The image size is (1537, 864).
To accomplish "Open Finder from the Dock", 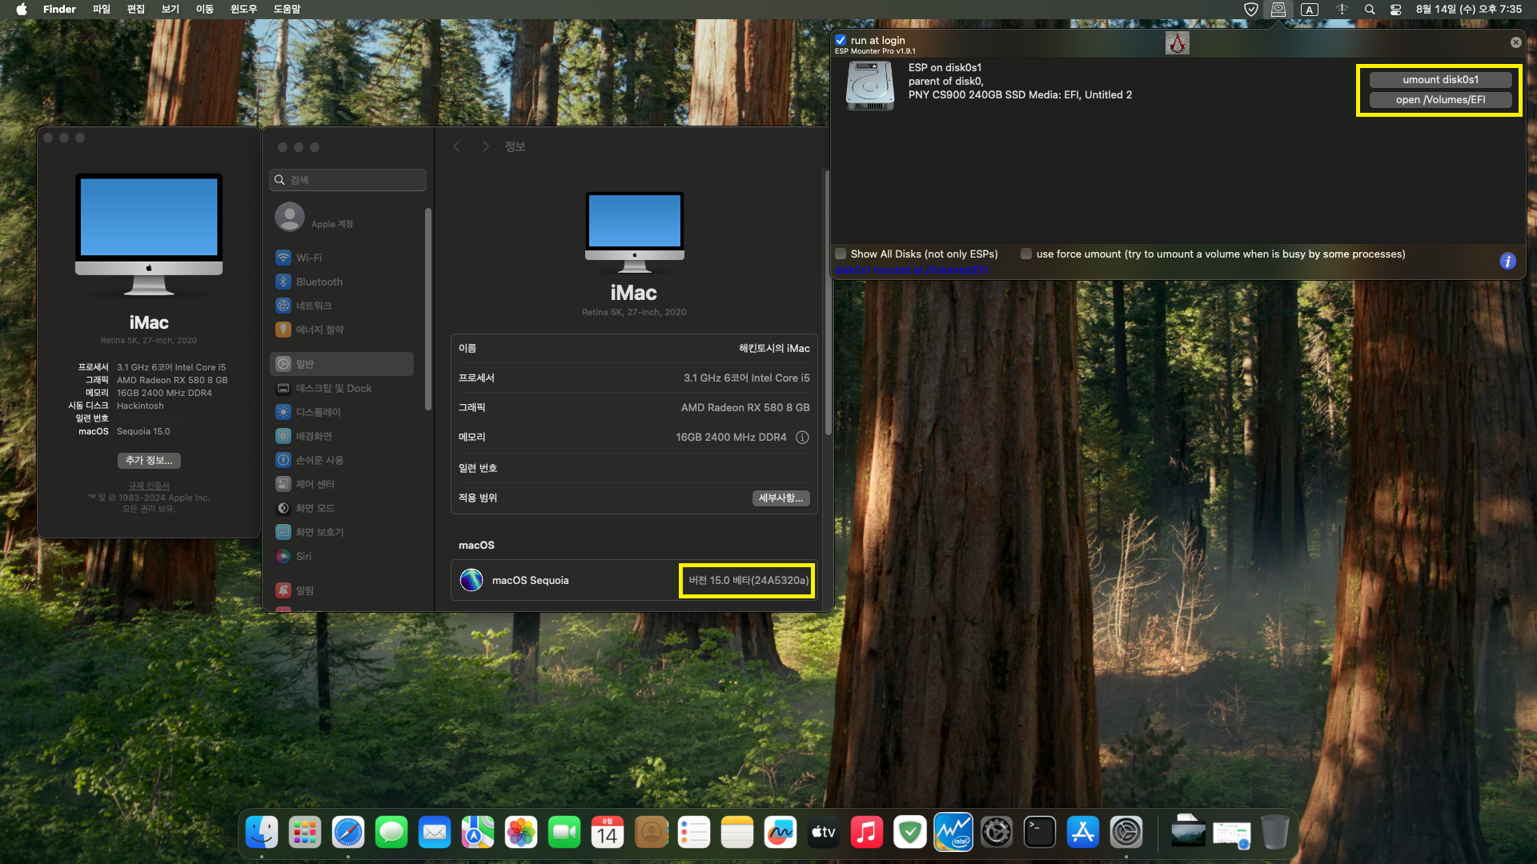I will 262,833.
